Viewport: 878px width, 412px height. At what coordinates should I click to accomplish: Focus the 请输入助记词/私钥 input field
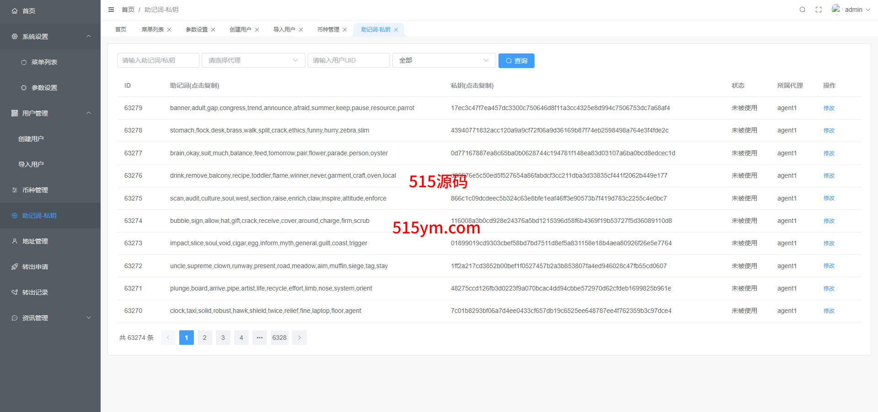(158, 60)
